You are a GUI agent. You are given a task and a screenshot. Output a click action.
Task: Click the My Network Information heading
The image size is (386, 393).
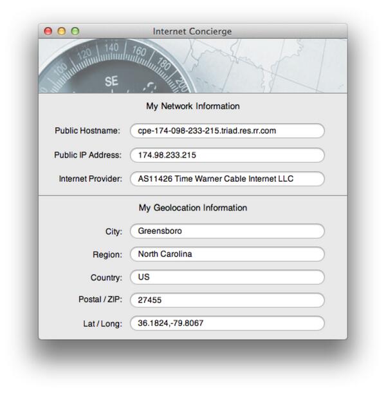[x=193, y=106]
